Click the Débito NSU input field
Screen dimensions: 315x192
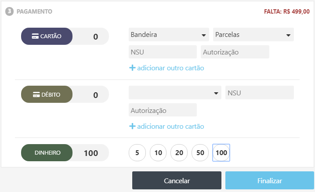pos(259,93)
